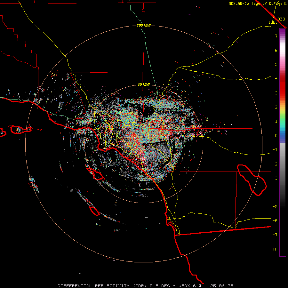Select the -5 dB scale label
The width and height of the screenshot is (288, 288).
coord(275,207)
